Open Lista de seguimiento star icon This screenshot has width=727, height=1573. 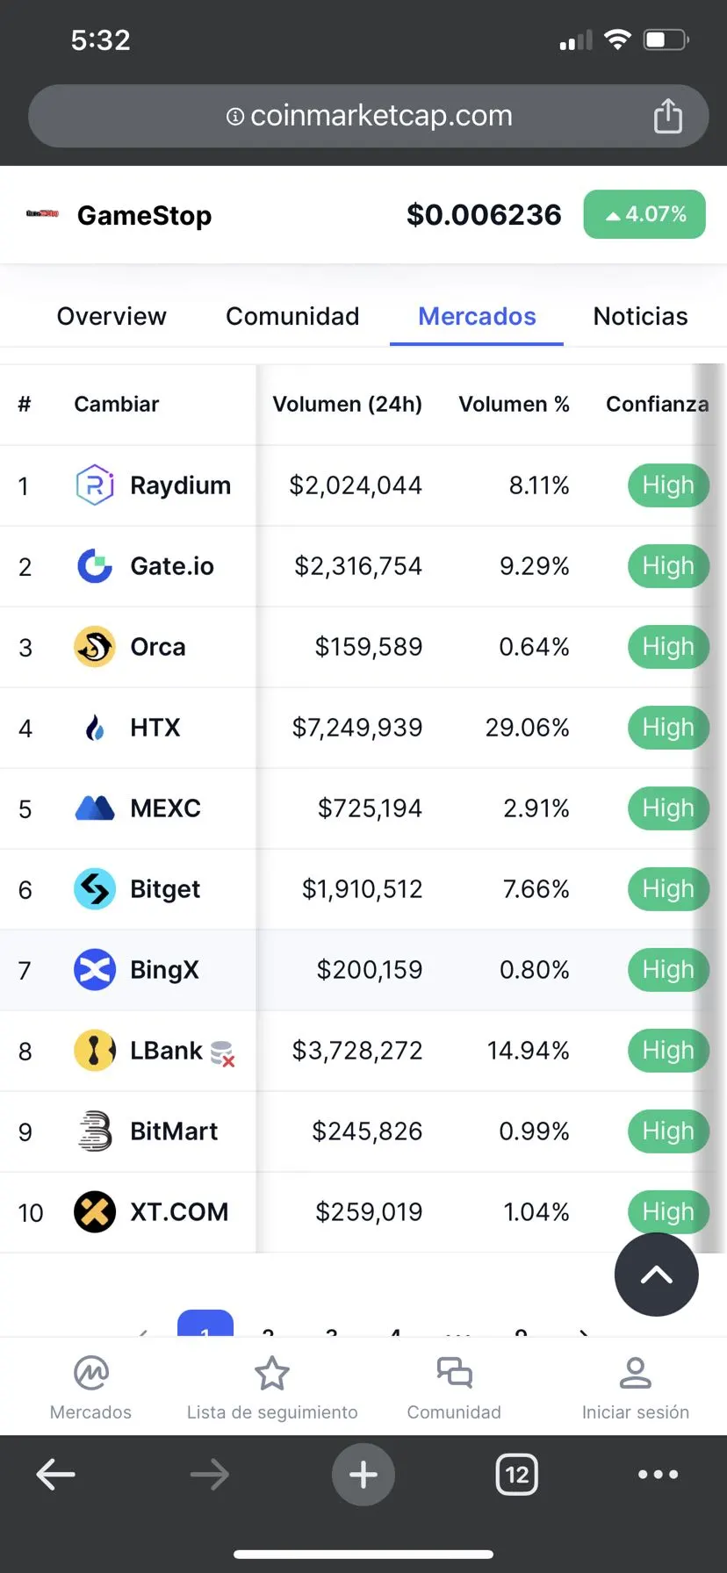272,1374
